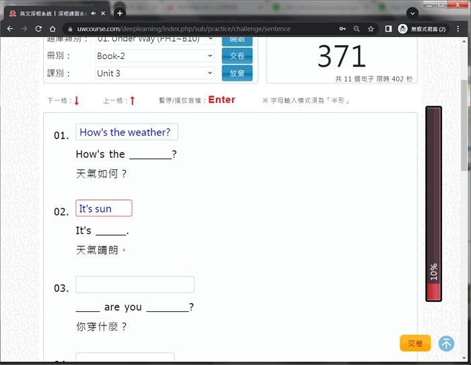Open a new browser tab
Image resolution: width=471 pixels, height=365 pixels.
click(x=120, y=13)
